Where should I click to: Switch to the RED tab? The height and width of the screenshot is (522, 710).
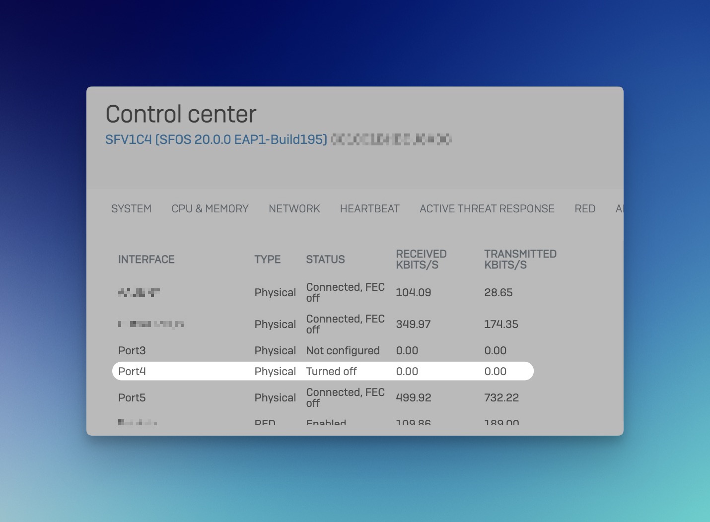point(584,209)
